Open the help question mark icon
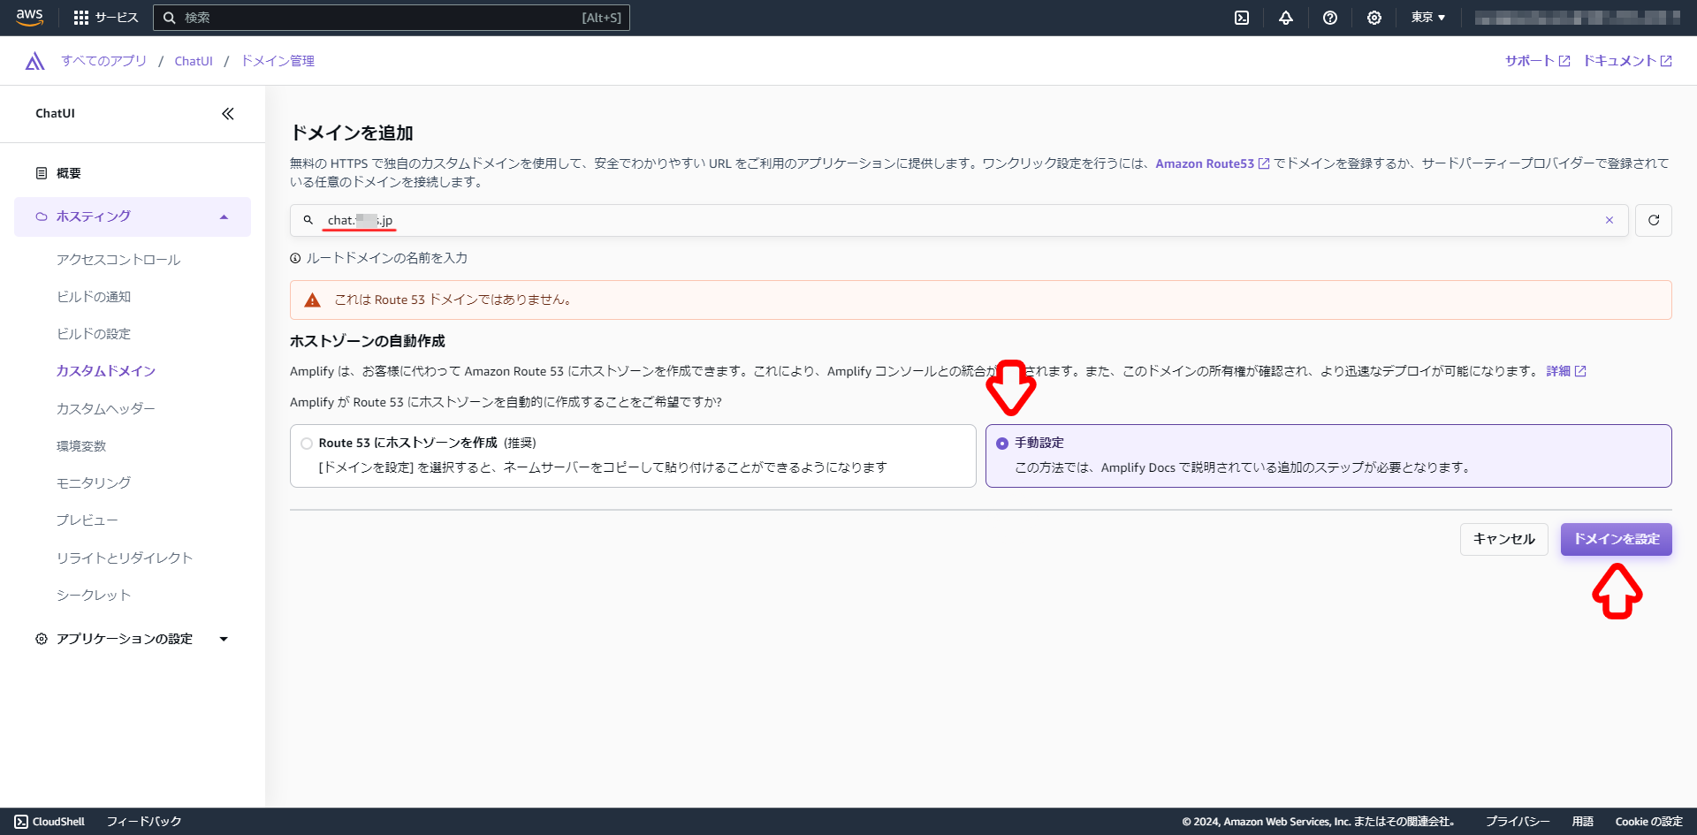 (x=1330, y=18)
